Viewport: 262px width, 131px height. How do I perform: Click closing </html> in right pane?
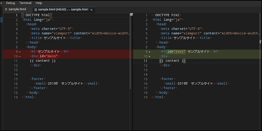(x=159, y=97)
